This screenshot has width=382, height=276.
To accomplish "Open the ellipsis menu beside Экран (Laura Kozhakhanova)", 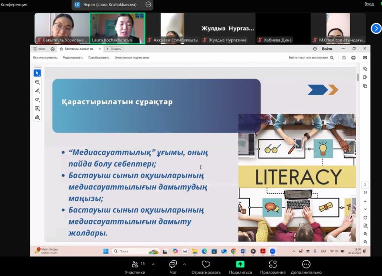I will tap(148, 4).
